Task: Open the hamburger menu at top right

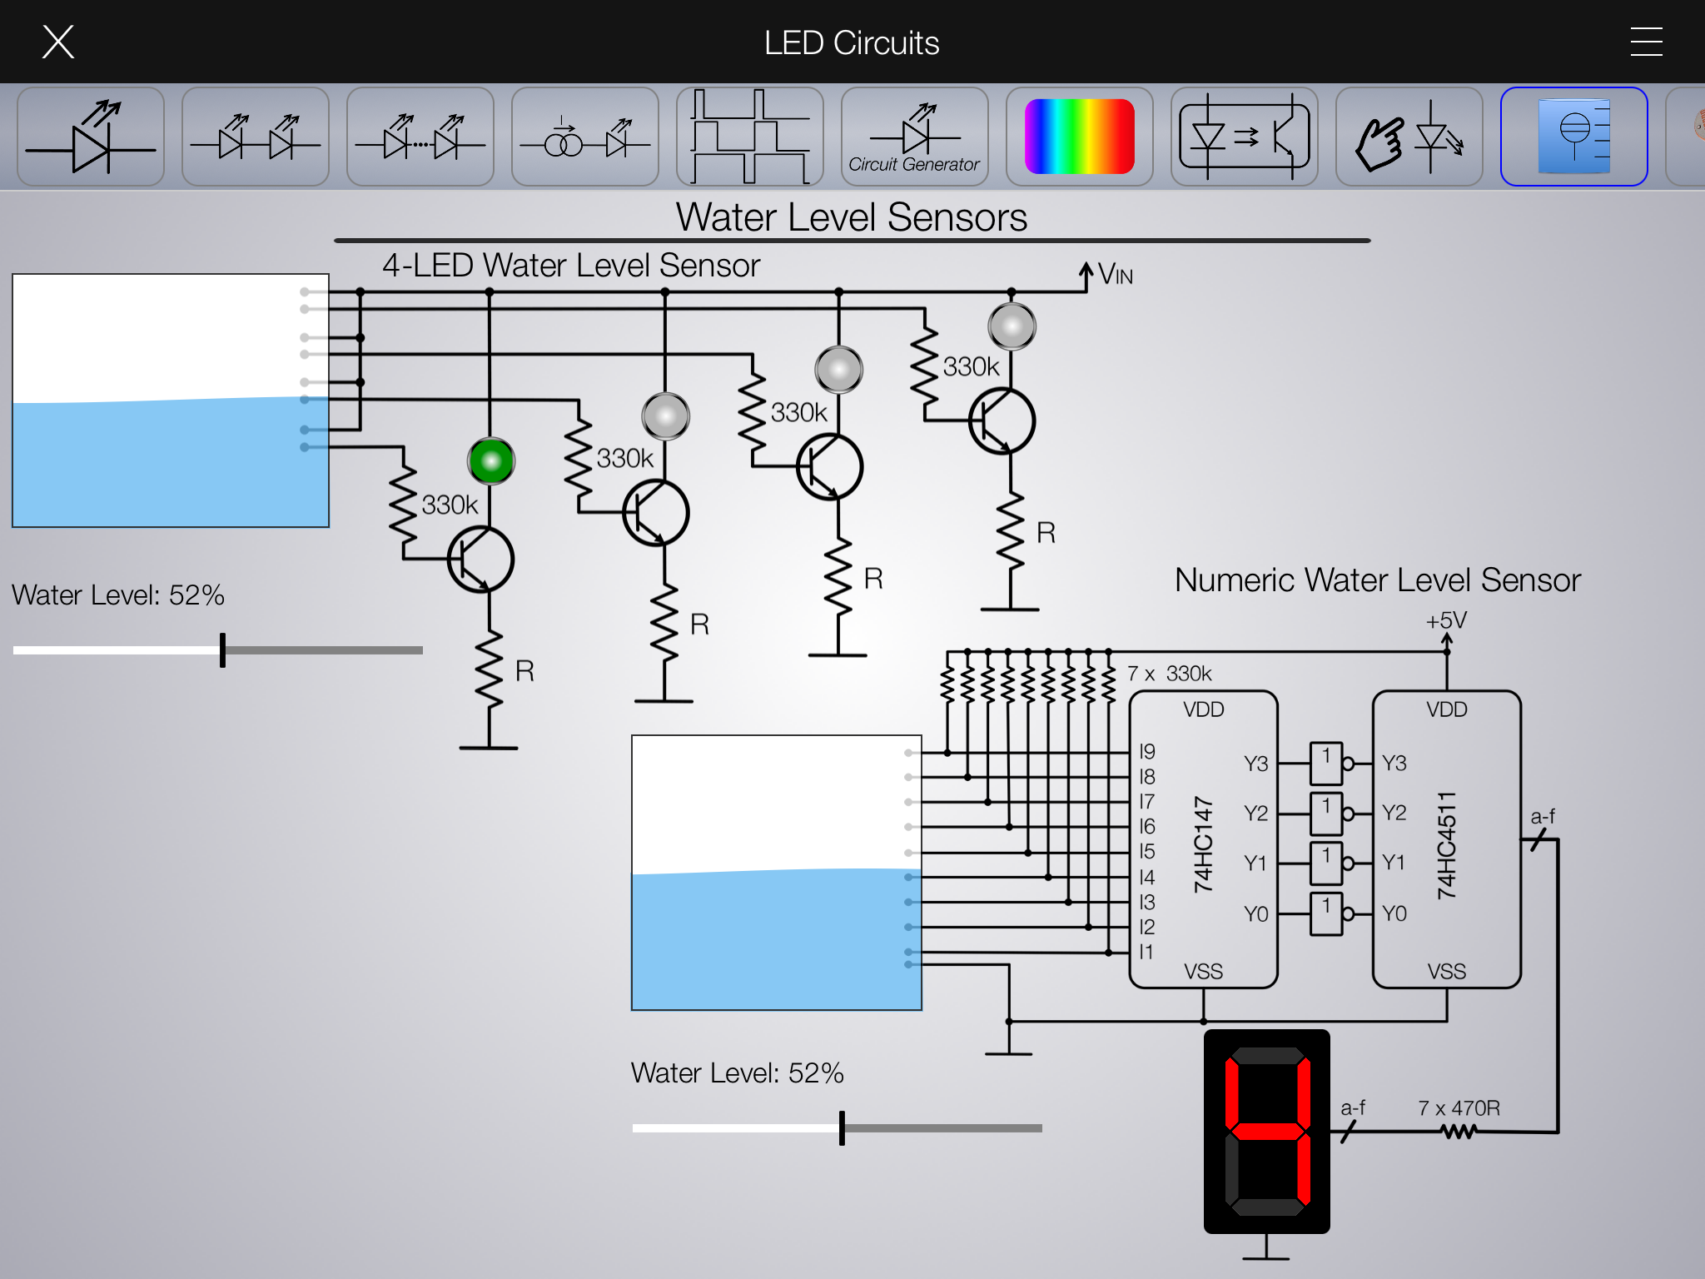Action: (1646, 42)
